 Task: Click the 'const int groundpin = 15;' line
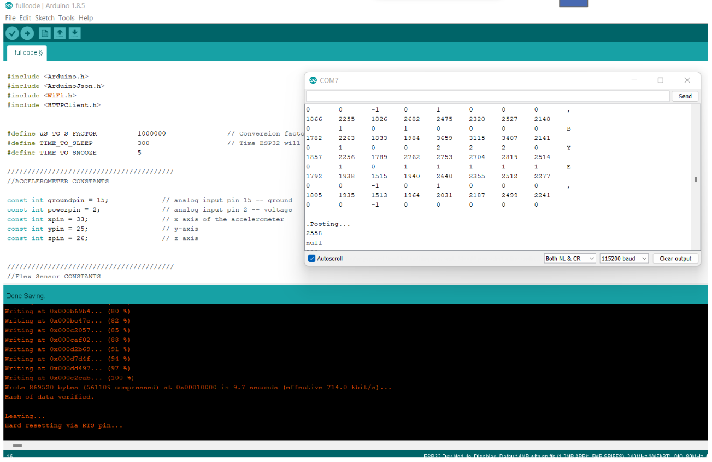click(57, 200)
